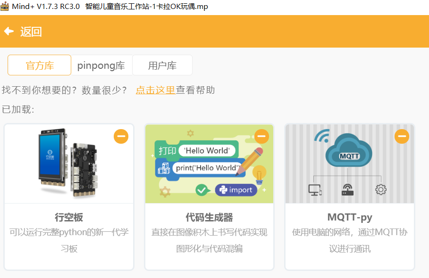Click the Mind+ app icon in title bar

(5, 7)
